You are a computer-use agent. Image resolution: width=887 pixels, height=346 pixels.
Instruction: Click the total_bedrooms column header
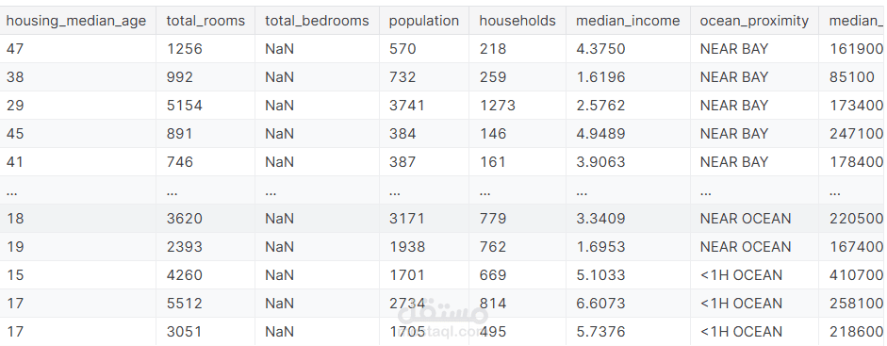[x=317, y=21]
